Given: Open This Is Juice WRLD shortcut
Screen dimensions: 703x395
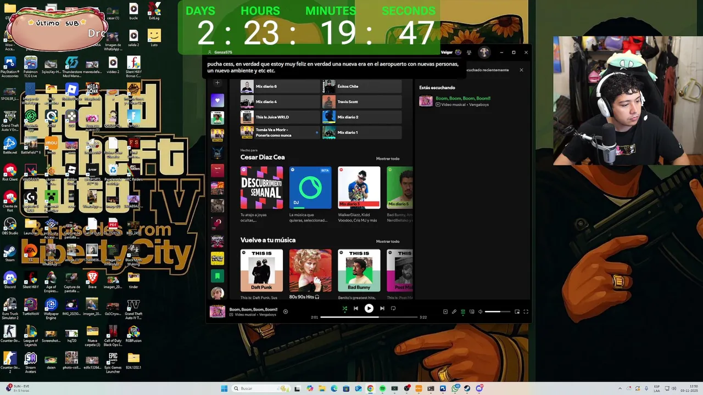Looking at the screenshot, I should coord(279,117).
